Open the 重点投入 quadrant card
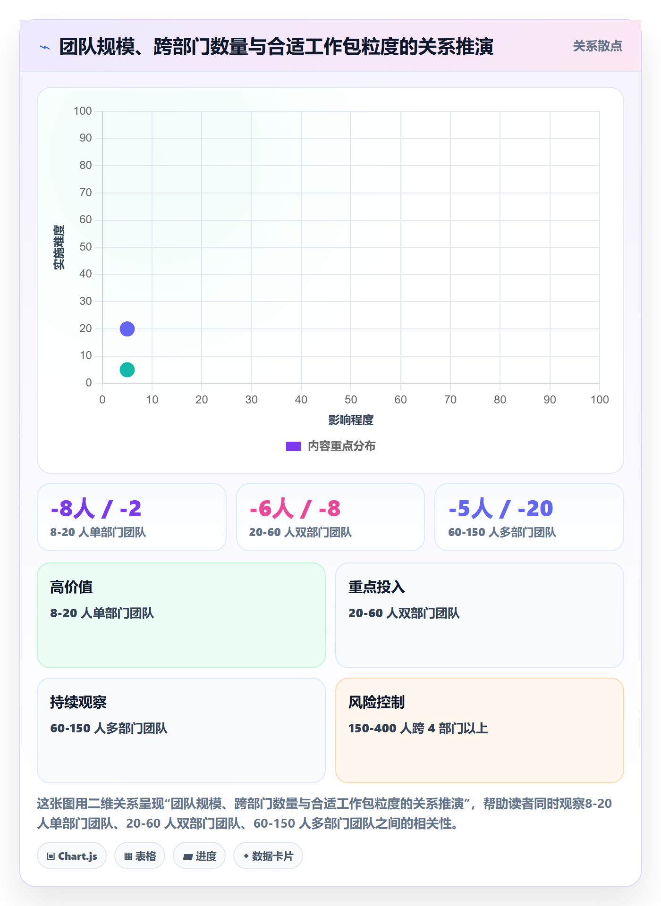This screenshot has height=906, width=661. [x=480, y=615]
